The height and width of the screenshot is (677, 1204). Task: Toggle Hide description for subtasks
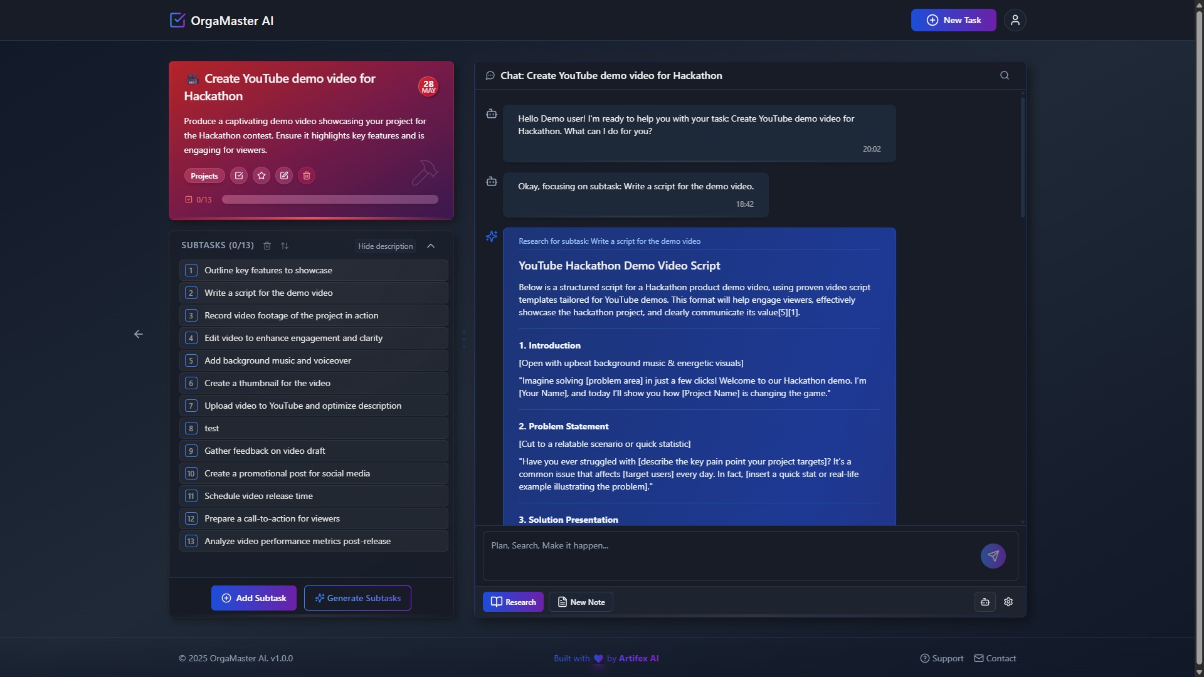click(x=385, y=246)
